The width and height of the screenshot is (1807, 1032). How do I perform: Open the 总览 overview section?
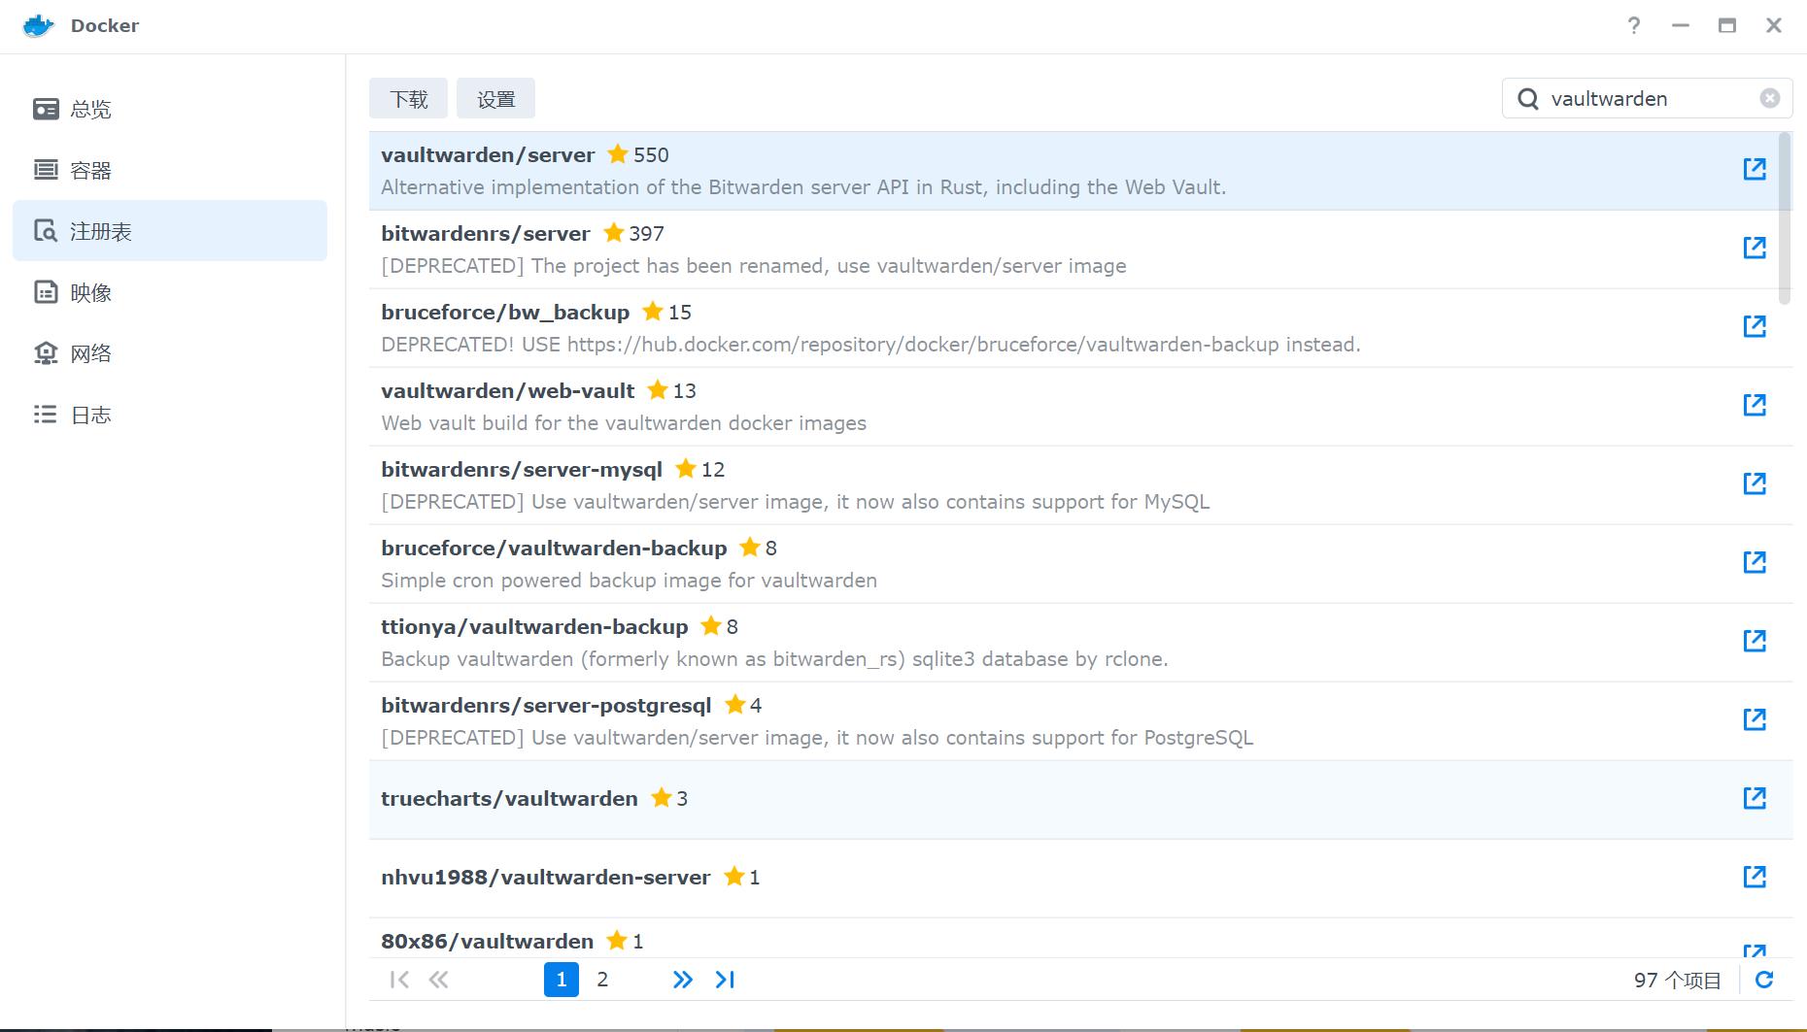click(170, 109)
